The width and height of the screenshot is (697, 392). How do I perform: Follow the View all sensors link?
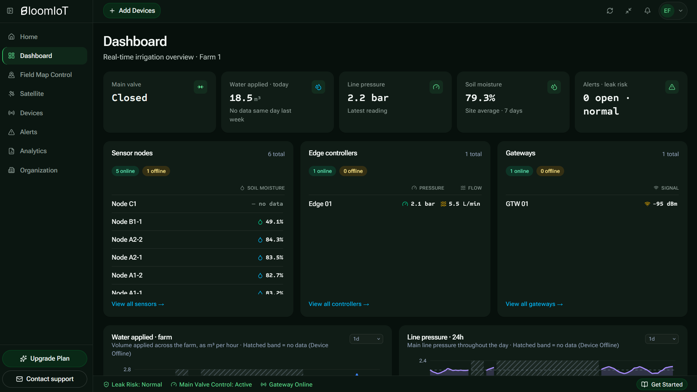pyautogui.click(x=138, y=304)
